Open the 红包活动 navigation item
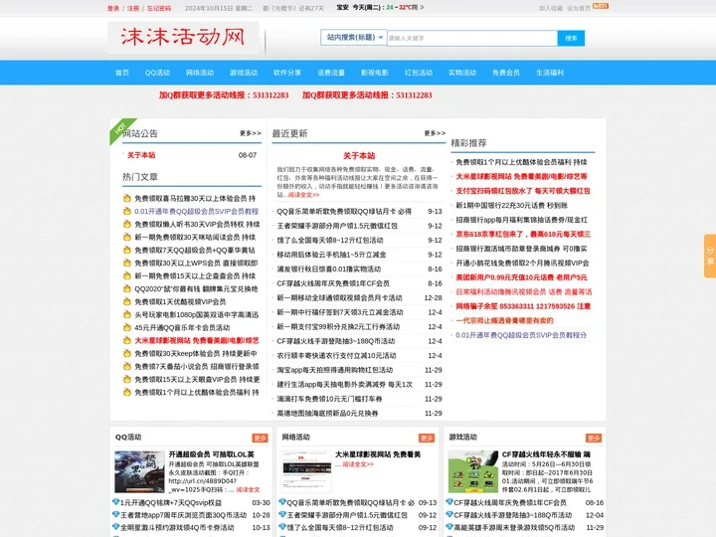The image size is (716, 537). point(419,73)
